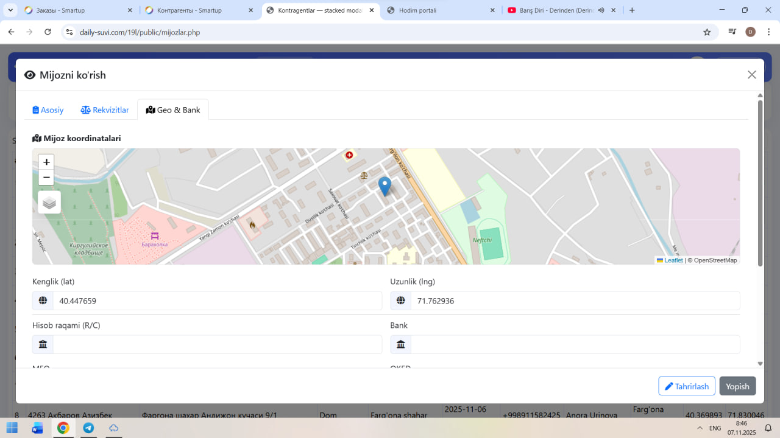
Task: Reload the page in the browser
Action: (48, 32)
